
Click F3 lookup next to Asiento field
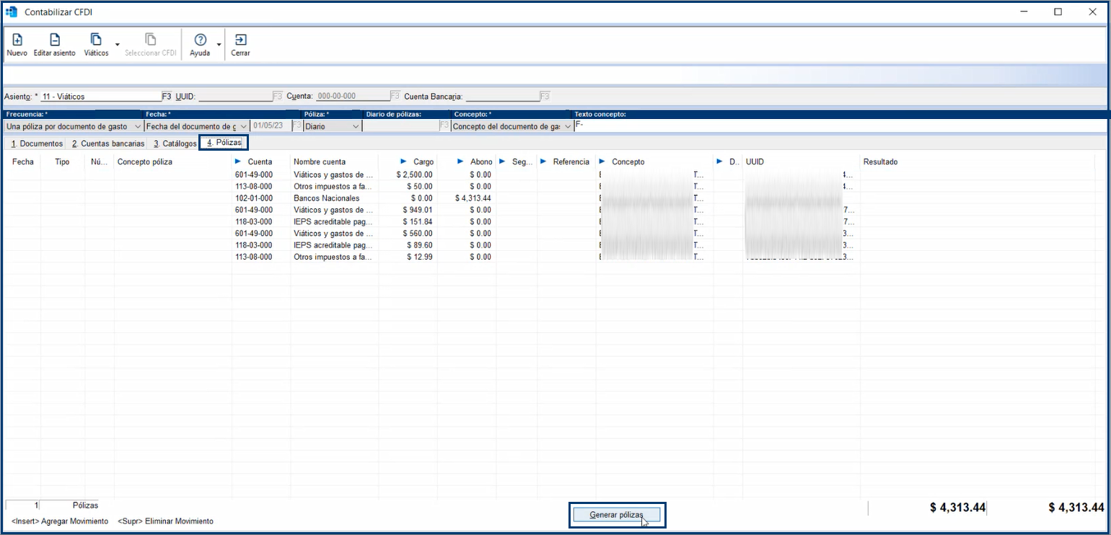pyautogui.click(x=167, y=96)
